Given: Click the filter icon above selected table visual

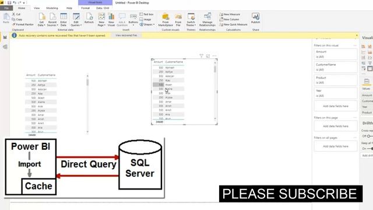Looking at the screenshot, I should (201, 56).
